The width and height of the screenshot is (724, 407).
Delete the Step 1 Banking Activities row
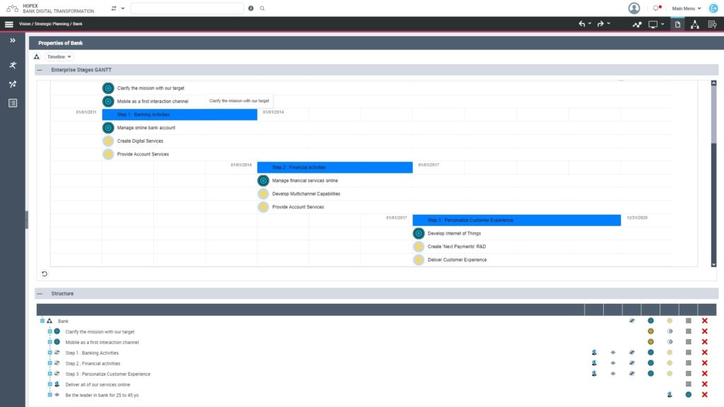tap(704, 352)
